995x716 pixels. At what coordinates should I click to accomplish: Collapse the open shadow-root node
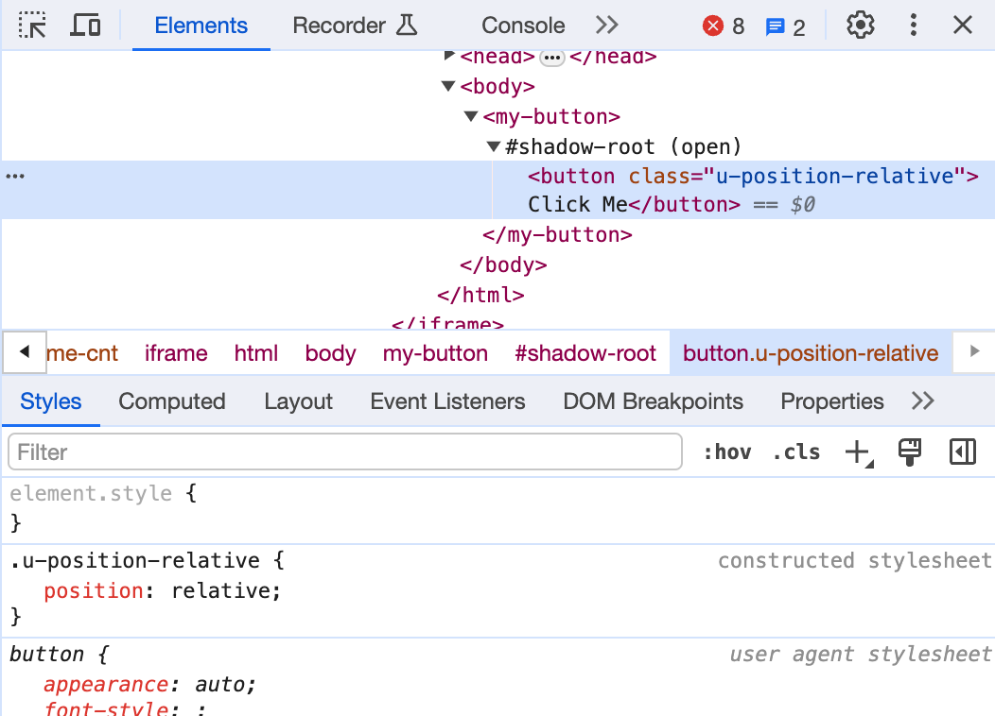tap(493, 146)
